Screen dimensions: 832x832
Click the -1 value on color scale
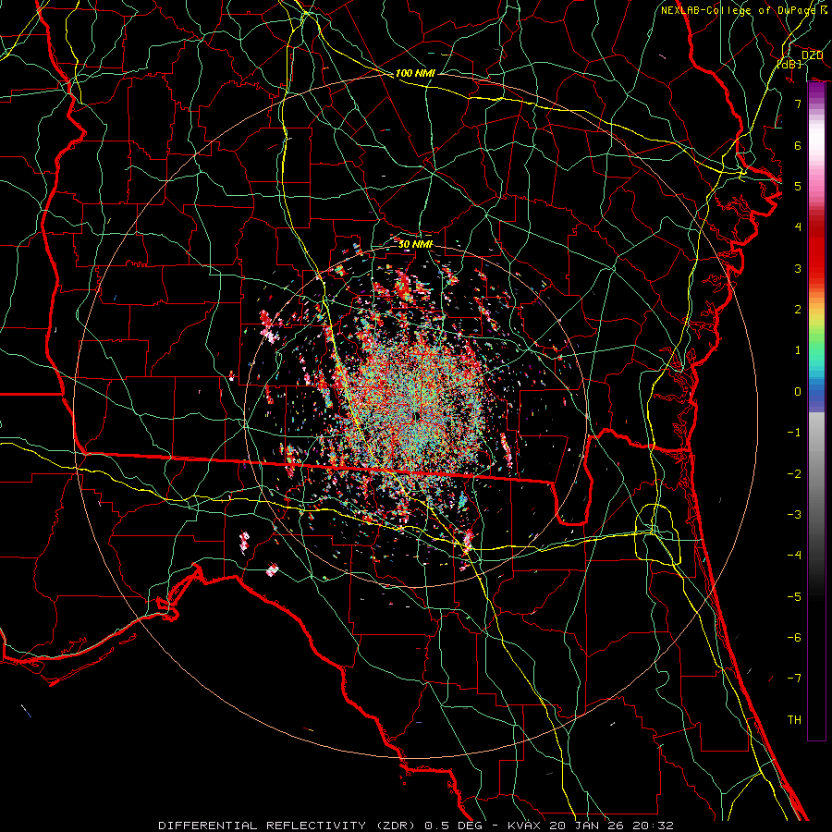click(794, 433)
